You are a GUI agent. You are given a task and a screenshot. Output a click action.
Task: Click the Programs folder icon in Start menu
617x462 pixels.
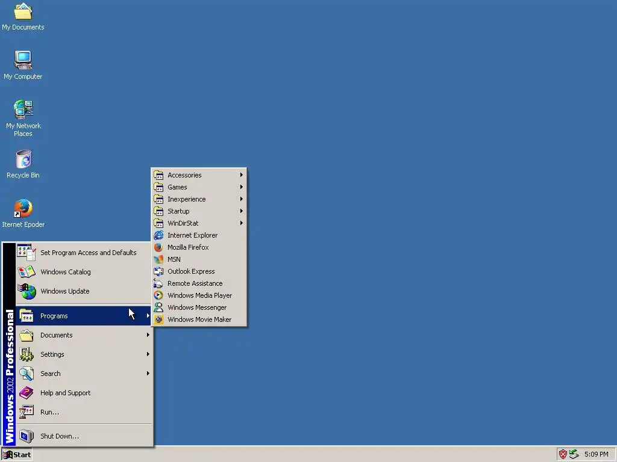point(27,315)
